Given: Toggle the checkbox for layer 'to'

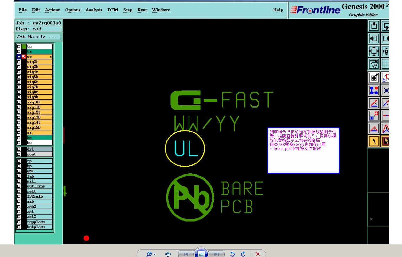Looking at the screenshot, I should pos(19,47).
